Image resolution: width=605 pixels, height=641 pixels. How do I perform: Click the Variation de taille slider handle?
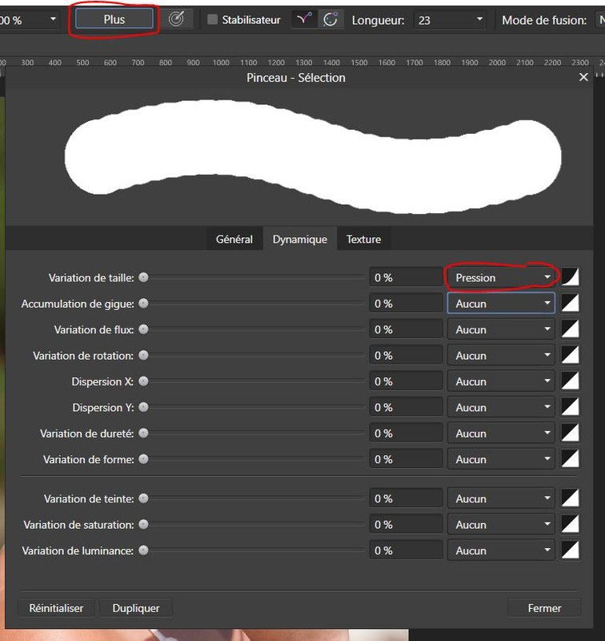tap(143, 277)
